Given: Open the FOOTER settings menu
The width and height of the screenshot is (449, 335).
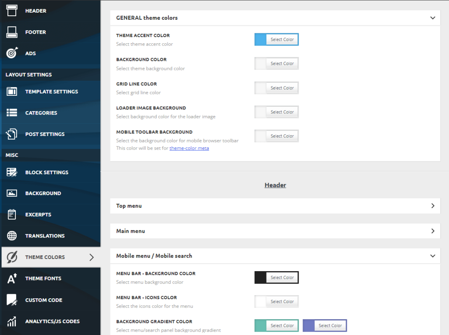Looking at the screenshot, I should (51, 32).
